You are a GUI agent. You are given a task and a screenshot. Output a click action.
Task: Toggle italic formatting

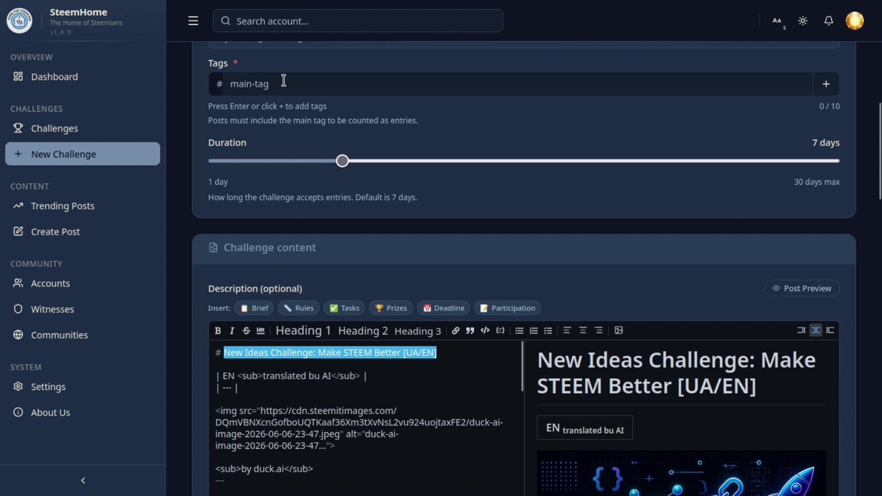coord(232,331)
